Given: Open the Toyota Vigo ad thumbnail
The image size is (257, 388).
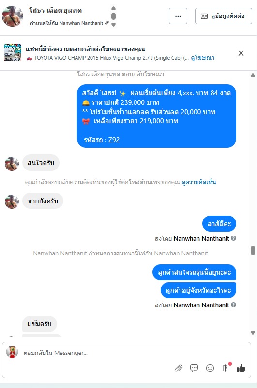Looking at the screenshot, I should click(x=13, y=53).
